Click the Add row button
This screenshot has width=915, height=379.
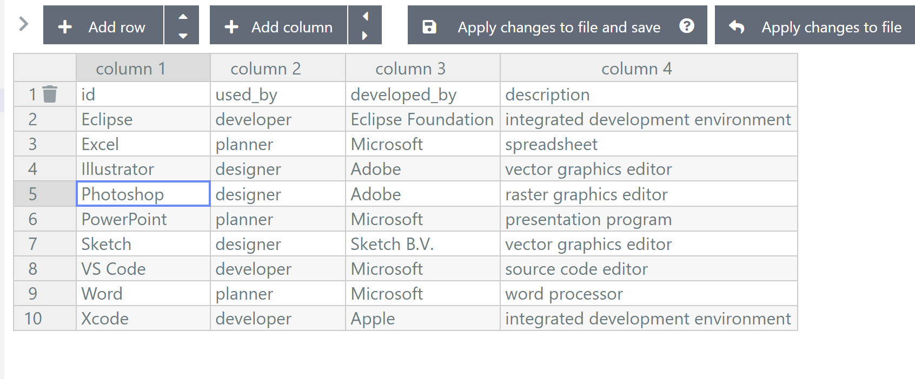[103, 25]
